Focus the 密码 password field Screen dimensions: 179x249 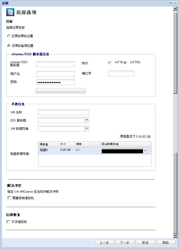click(x=55, y=82)
